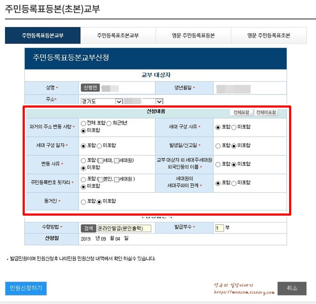Select 포함 for 세대 구성 일자
The image size is (316, 304).
[83, 146]
